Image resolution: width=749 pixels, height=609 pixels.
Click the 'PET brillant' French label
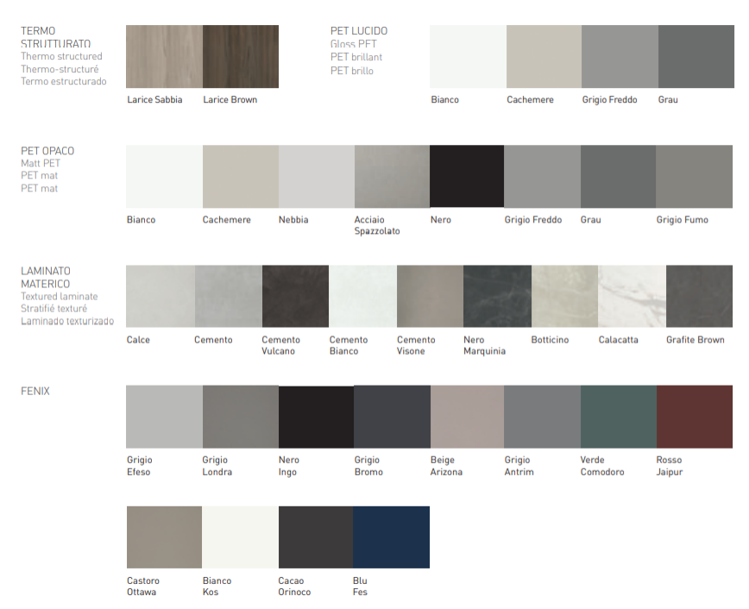356,57
